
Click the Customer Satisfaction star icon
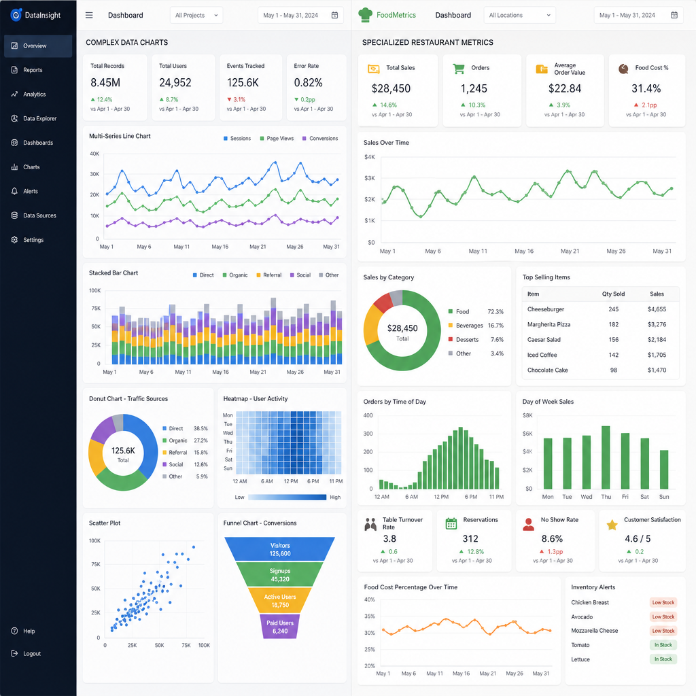point(612,525)
